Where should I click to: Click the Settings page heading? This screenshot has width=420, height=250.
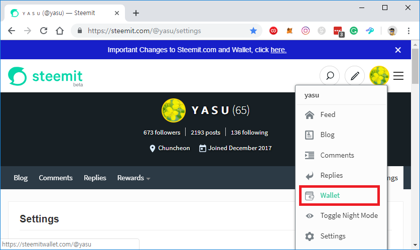point(39,219)
